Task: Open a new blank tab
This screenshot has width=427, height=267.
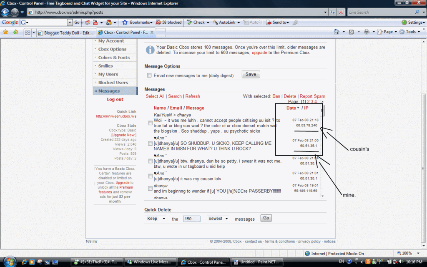Action: click(161, 33)
